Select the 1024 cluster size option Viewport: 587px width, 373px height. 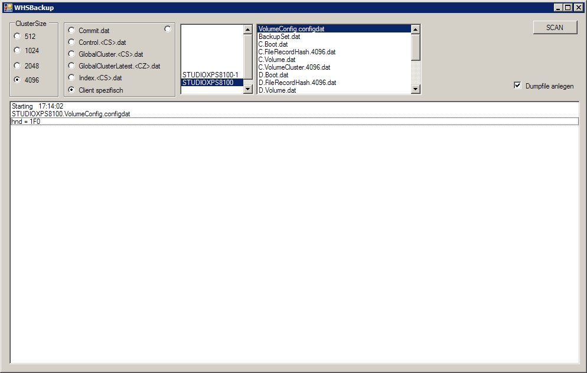click(17, 50)
